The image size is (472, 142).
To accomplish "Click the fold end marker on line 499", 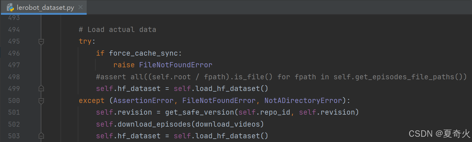I will (x=41, y=89).
